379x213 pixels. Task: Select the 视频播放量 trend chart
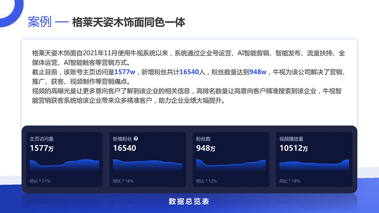(314, 165)
